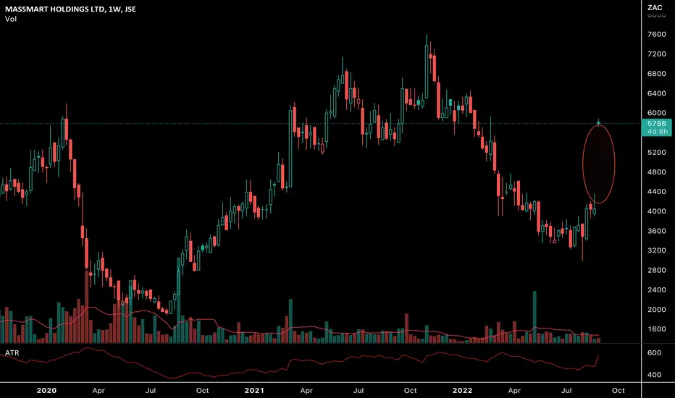Click the Jul label after 2020
This screenshot has height=398, width=675.
pos(150,391)
